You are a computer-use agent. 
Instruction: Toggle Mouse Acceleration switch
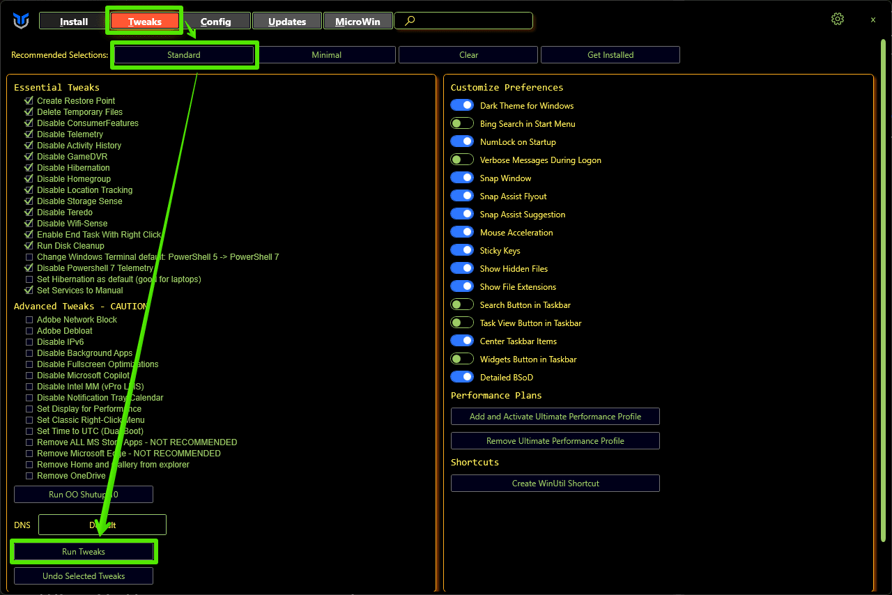pos(462,232)
